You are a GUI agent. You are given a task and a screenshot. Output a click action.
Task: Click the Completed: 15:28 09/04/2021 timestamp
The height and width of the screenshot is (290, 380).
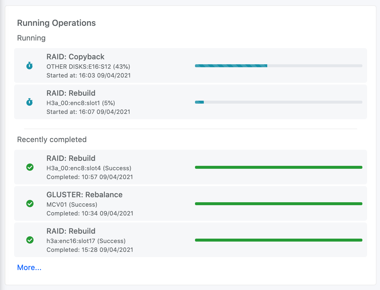(90, 250)
